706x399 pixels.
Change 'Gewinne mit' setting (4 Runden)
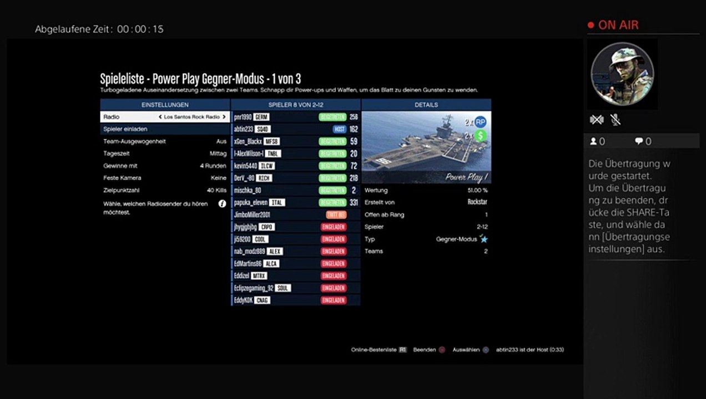coord(165,166)
